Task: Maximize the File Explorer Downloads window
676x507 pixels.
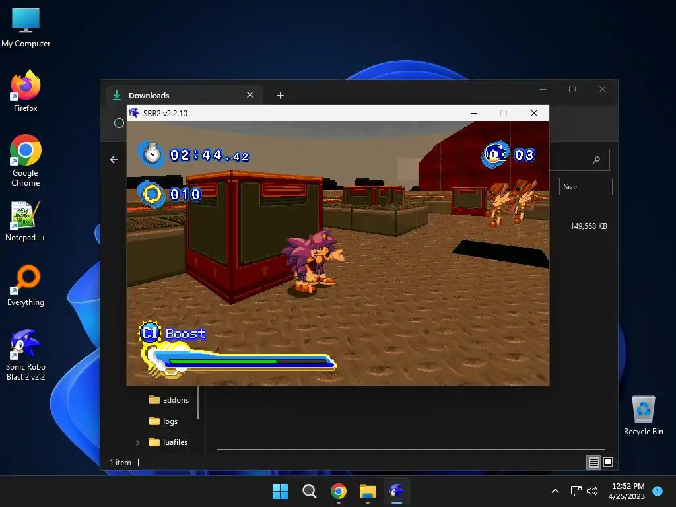Action: 572,89
